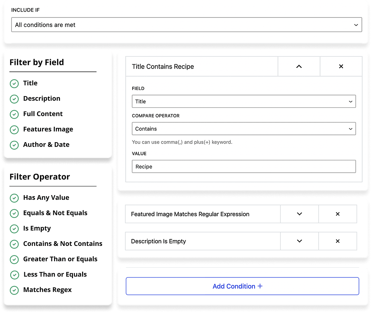
Task: Open the Field dropdown showing Title
Action: (x=244, y=102)
